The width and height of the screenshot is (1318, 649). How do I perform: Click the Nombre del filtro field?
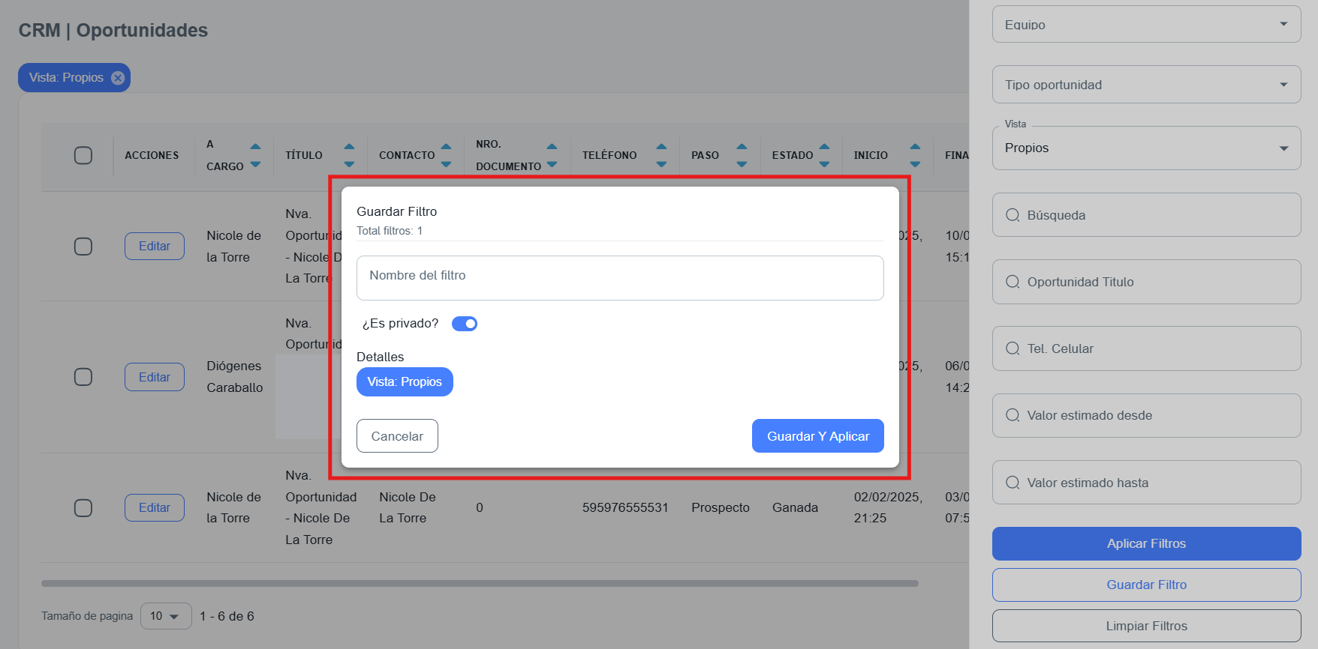[620, 278]
